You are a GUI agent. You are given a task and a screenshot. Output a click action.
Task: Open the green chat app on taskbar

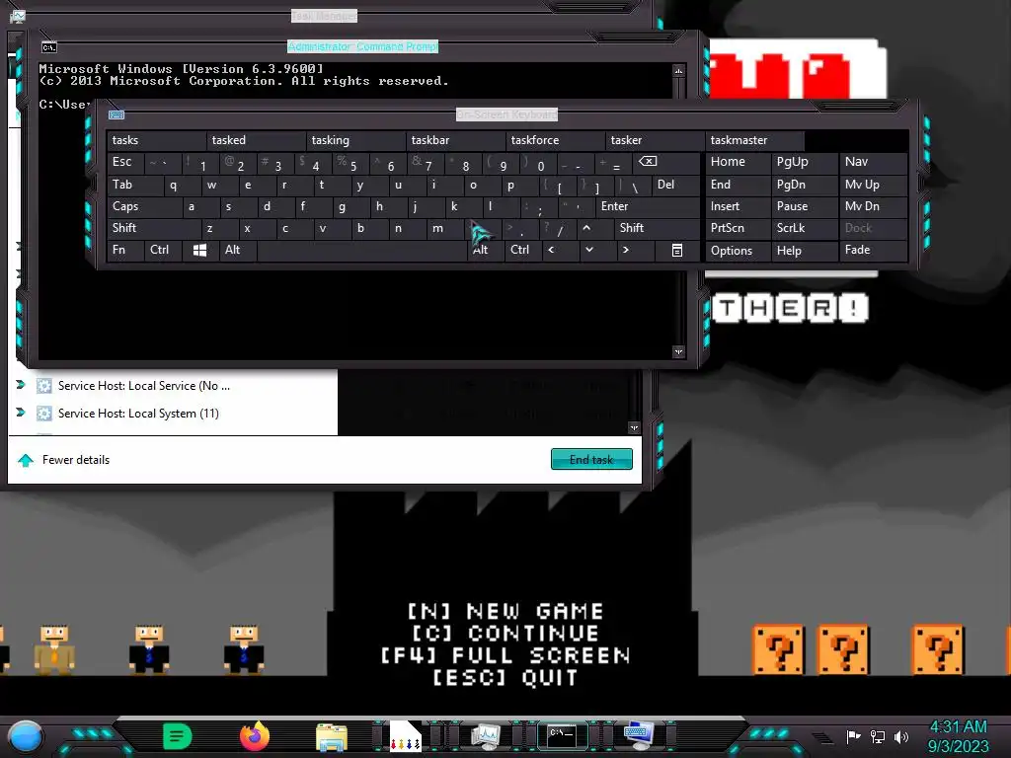point(178,736)
